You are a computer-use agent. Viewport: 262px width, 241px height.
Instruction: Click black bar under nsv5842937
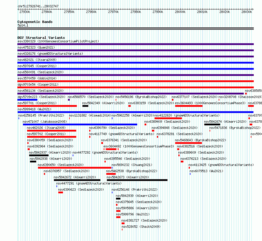39,155
